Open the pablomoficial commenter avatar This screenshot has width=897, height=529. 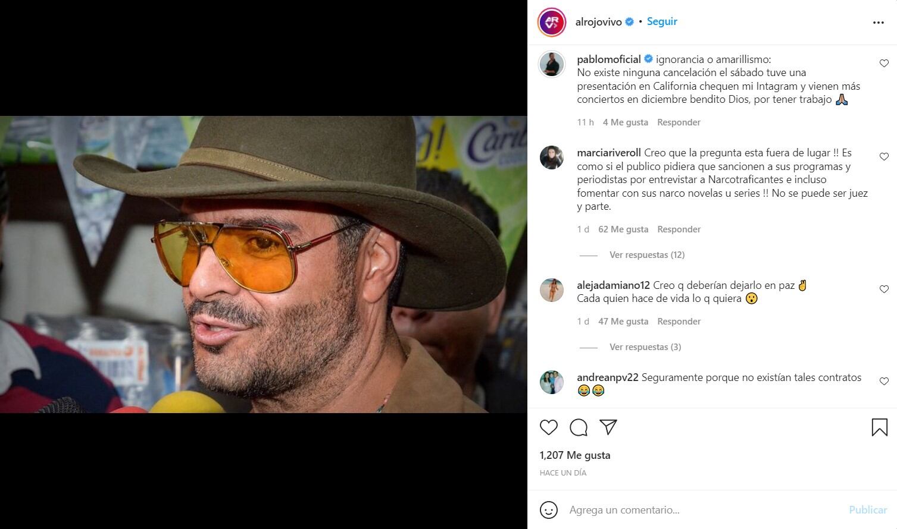[552, 64]
